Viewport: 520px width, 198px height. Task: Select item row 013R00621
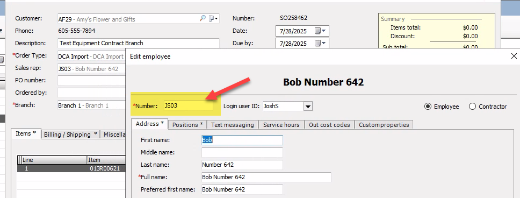(71, 168)
